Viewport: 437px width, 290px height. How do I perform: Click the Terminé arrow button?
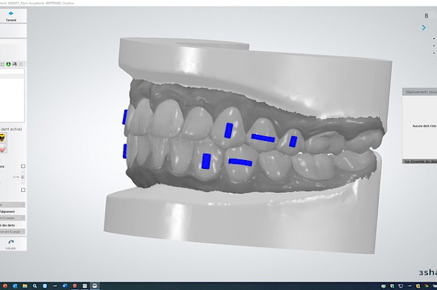pyautogui.click(x=11, y=14)
